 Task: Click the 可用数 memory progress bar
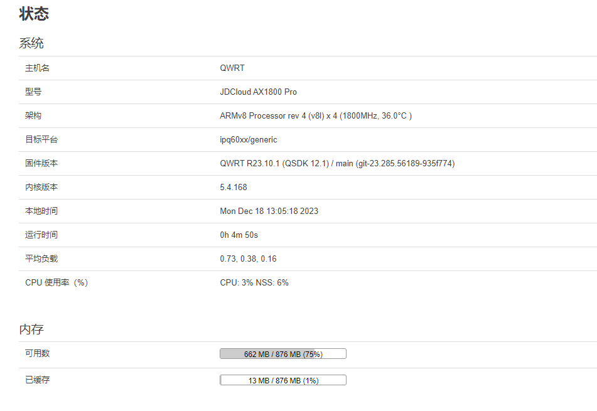(282, 354)
